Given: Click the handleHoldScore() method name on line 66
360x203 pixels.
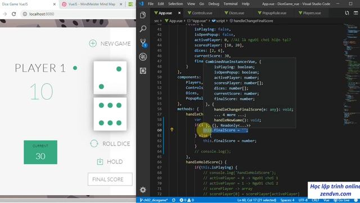Looking at the screenshot, I should (x=204, y=162).
